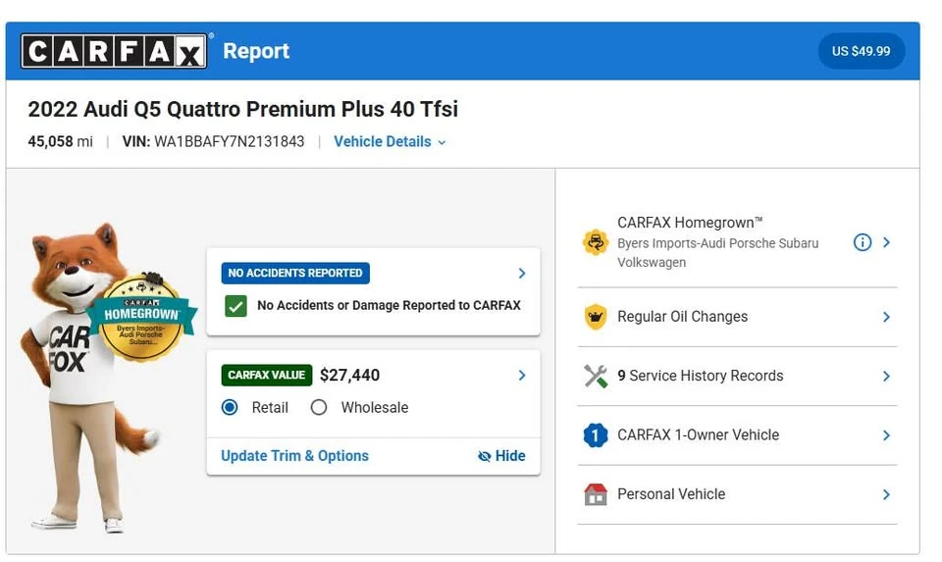Click the CARFAX 1-Owner Vehicle text
942x562 pixels.
(x=698, y=434)
